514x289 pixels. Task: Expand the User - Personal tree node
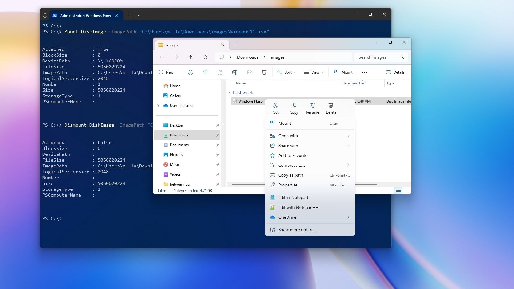point(158,106)
